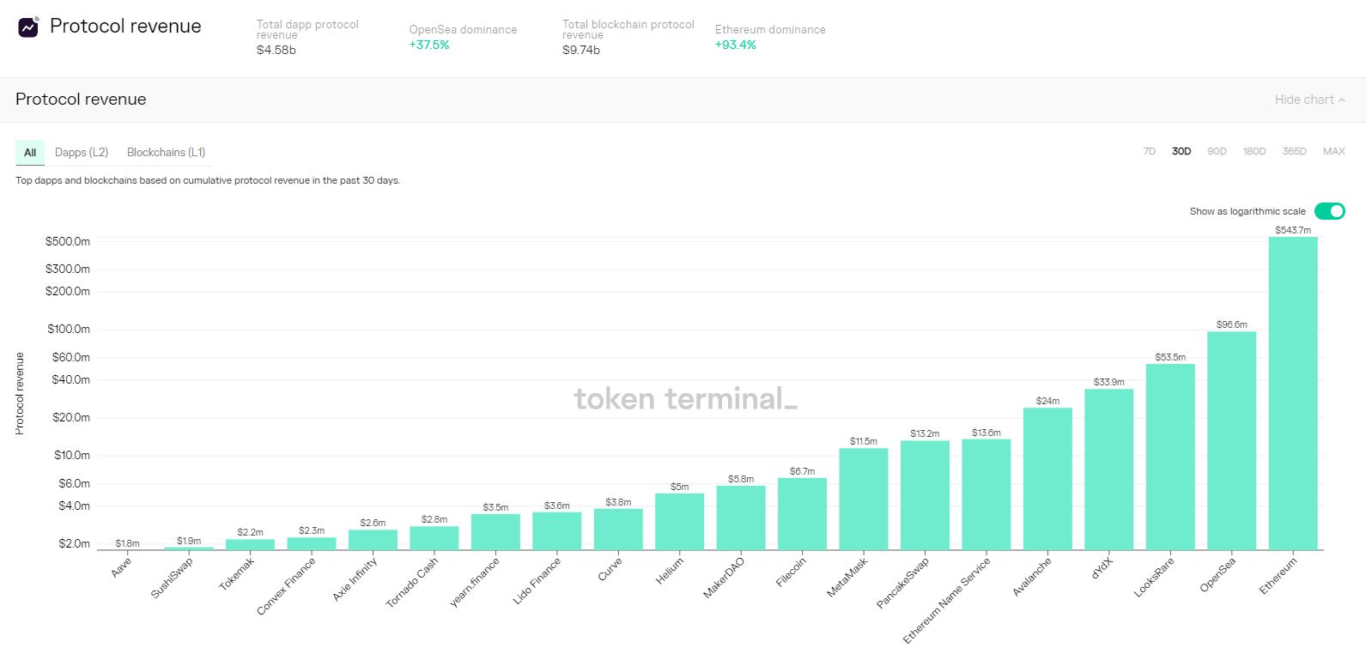Select the 180D time range
The image size is (1366, 648).
(x=1254, y=151)
